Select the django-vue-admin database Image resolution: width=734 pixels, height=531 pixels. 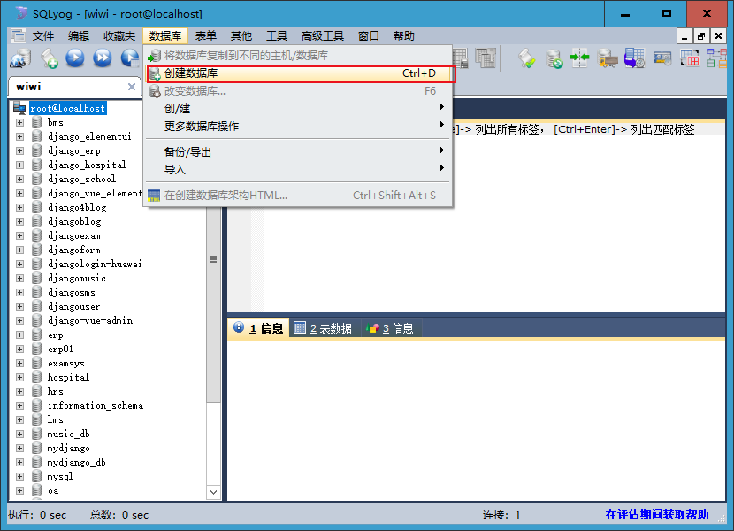click(x=90, y=320)
